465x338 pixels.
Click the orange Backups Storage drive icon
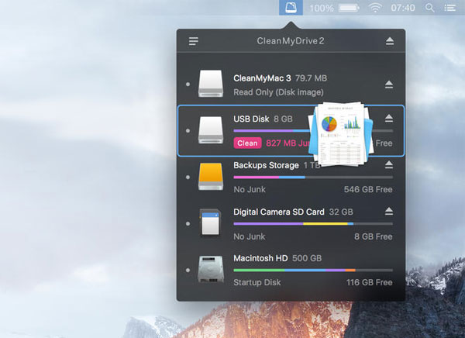pos(211,177)
